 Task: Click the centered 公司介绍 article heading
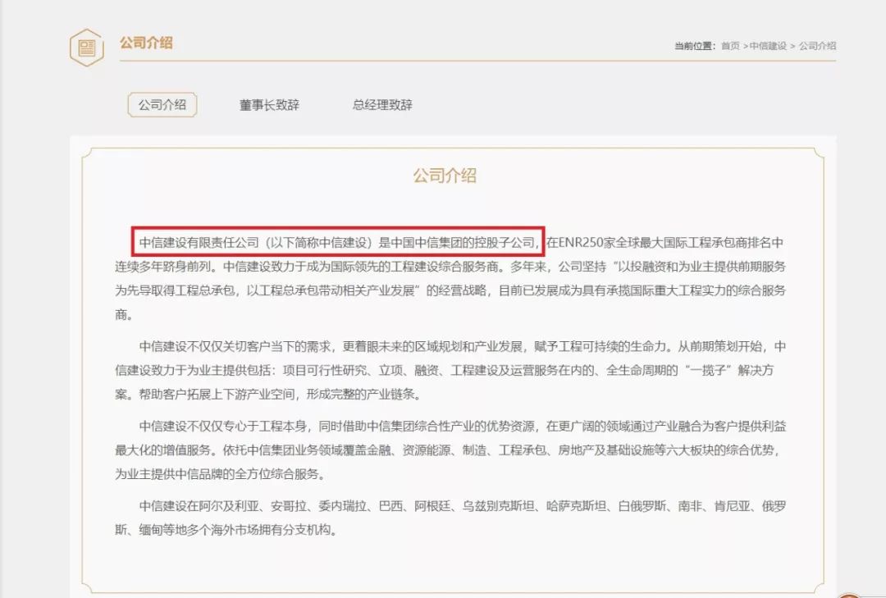click(x=445, y=176)
